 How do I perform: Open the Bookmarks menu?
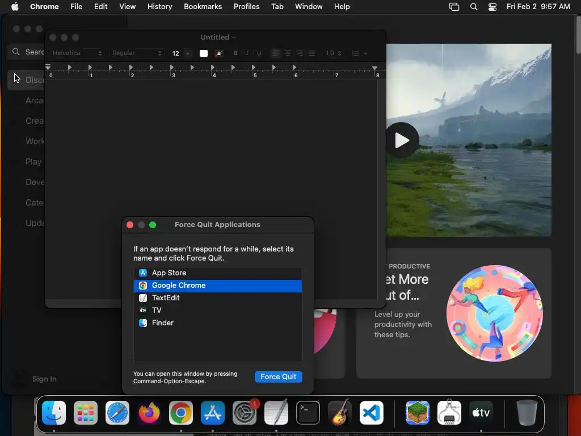(203, 7)
